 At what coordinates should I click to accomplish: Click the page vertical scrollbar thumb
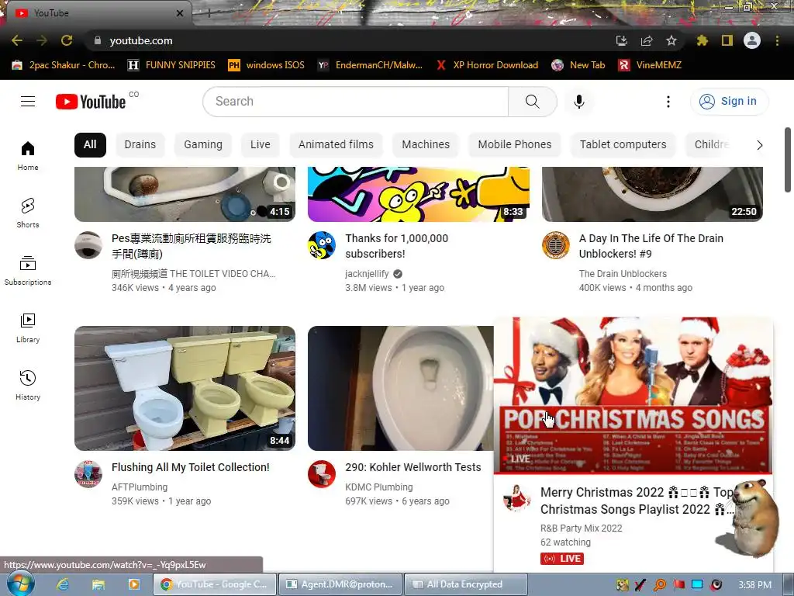click(788, 160)
